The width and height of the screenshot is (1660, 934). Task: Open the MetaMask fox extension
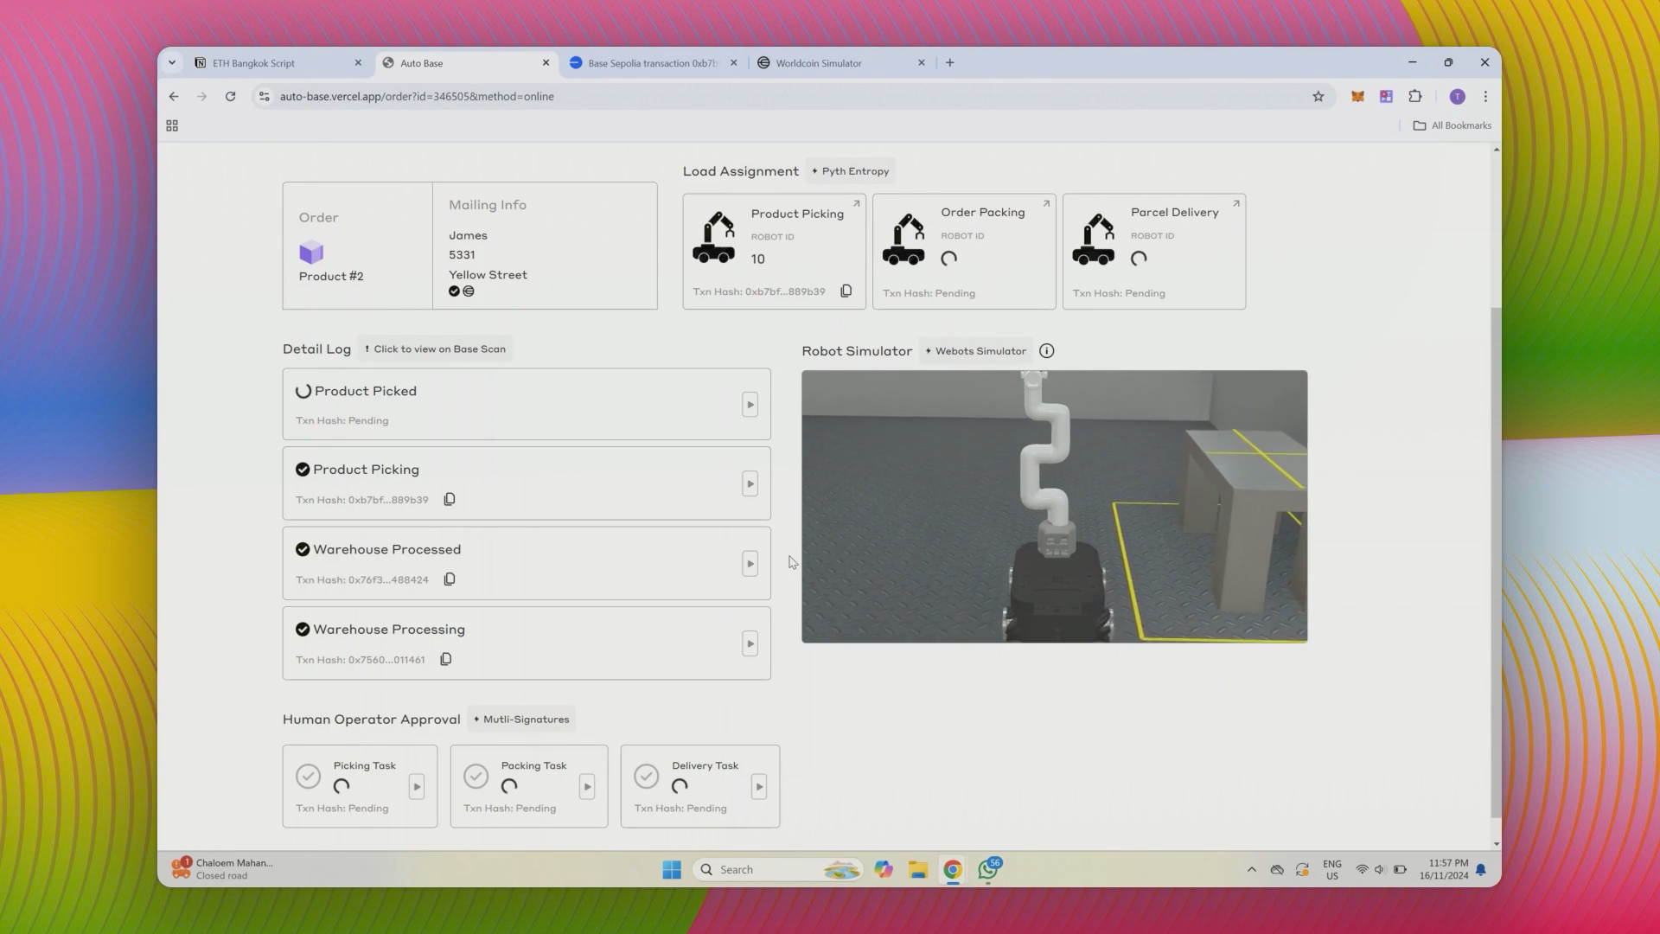coord(1357,97)
